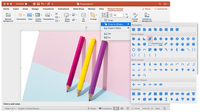The width and height of the screenshot is (201, 112).
Task: Toggle the AutoSave switch
Action: (x=28, y=4)
